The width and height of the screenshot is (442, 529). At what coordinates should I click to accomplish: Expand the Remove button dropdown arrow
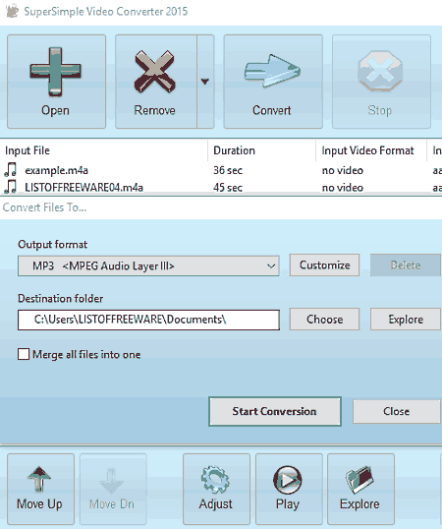205,82
